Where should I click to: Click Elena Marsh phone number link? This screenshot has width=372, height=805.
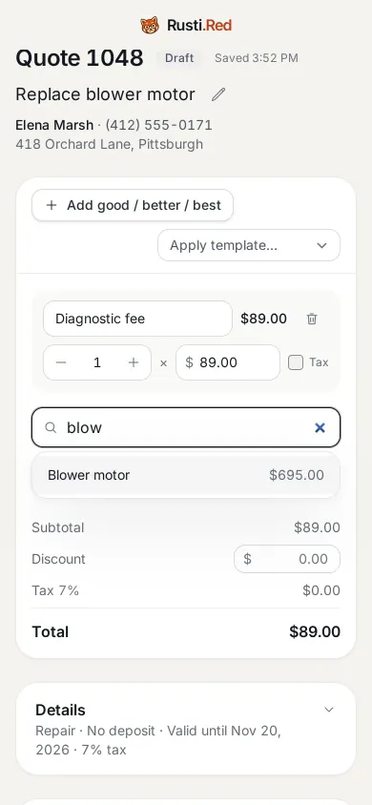[158, 125]
